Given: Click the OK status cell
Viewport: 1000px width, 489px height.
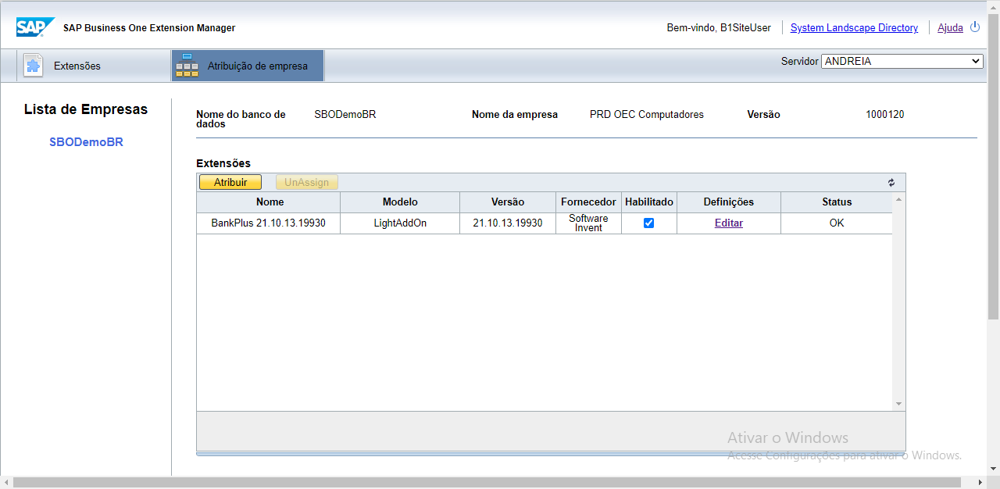Looking at the screenshot, I should pos(837,223).
